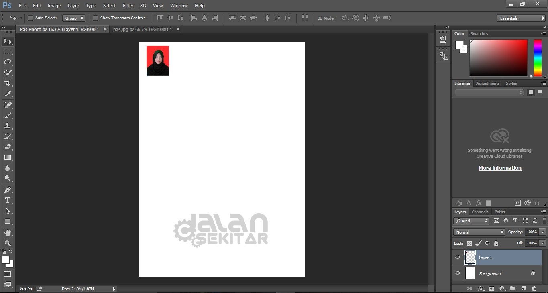The image size is (548, 293).
Task: Open the status bar info arrow
Action: coord(114,289)
